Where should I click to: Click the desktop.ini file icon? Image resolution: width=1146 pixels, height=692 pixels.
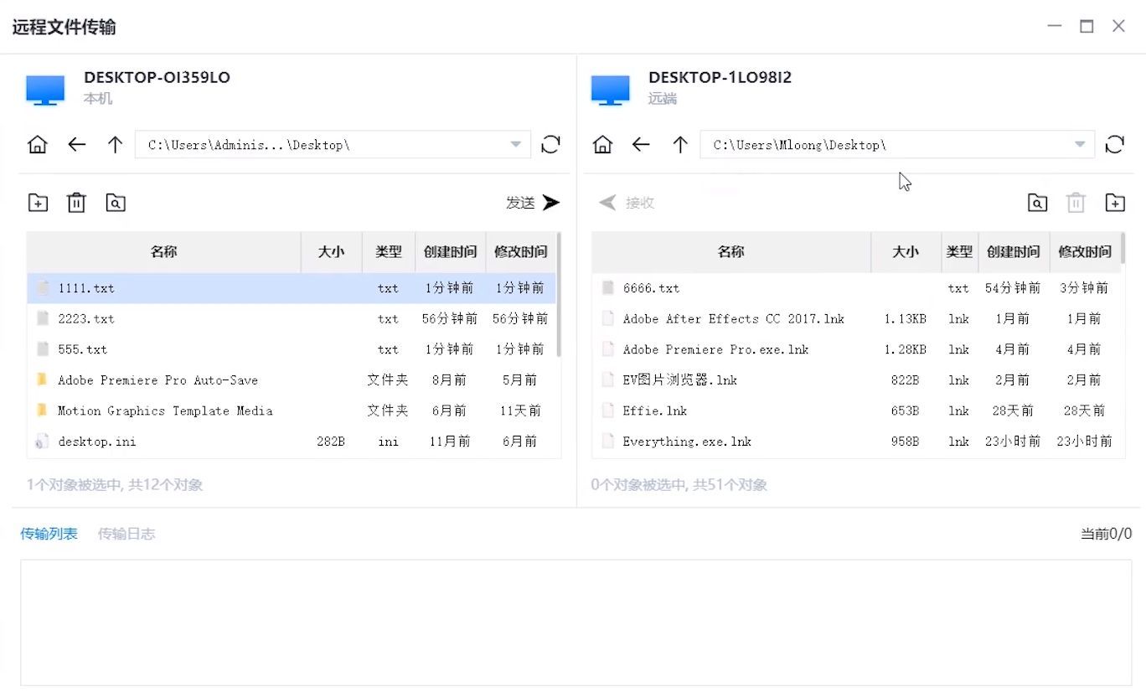42,442
